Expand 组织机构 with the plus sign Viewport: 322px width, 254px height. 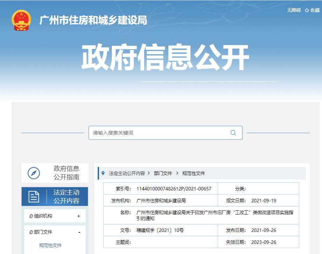click(x=78, y=216)
